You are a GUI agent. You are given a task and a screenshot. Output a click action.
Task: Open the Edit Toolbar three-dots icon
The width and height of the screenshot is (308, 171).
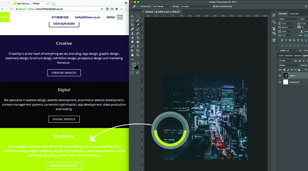pos(132,59)
